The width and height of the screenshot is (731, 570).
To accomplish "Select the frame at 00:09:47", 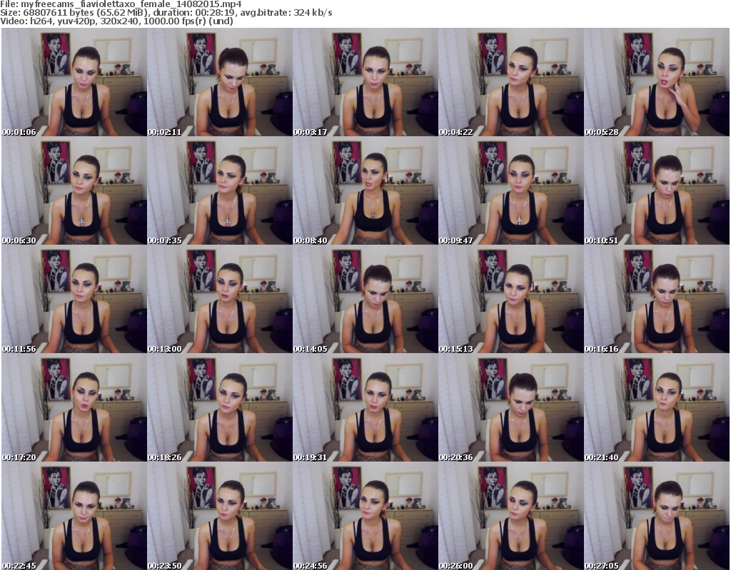I will 510,190.
